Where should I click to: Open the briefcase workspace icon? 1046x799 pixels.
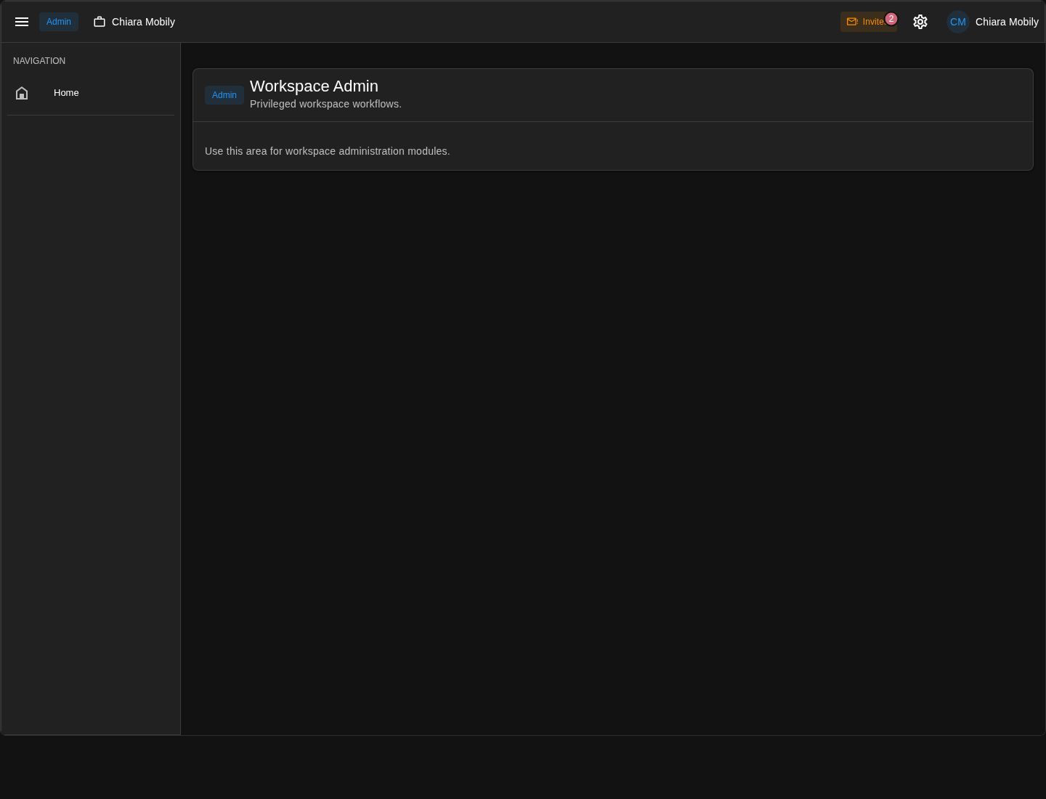100,22
